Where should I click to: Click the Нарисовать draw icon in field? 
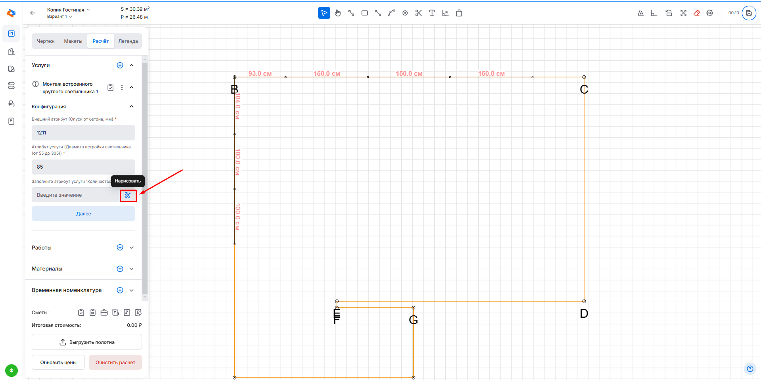click(x=128, y=195)
